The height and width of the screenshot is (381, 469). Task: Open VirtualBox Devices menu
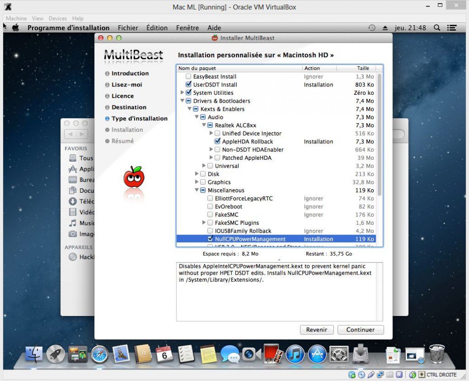tap(58, 18)
